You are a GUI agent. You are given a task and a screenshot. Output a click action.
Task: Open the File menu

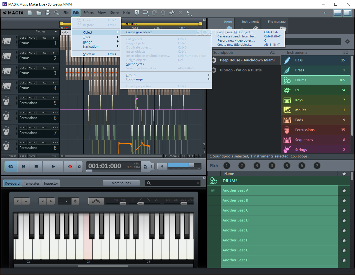tap(66, 13)
